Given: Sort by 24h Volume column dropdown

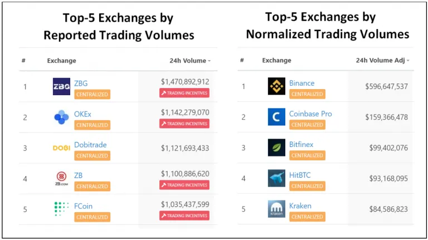Looking at the screenshot, I should pos(190,60).
